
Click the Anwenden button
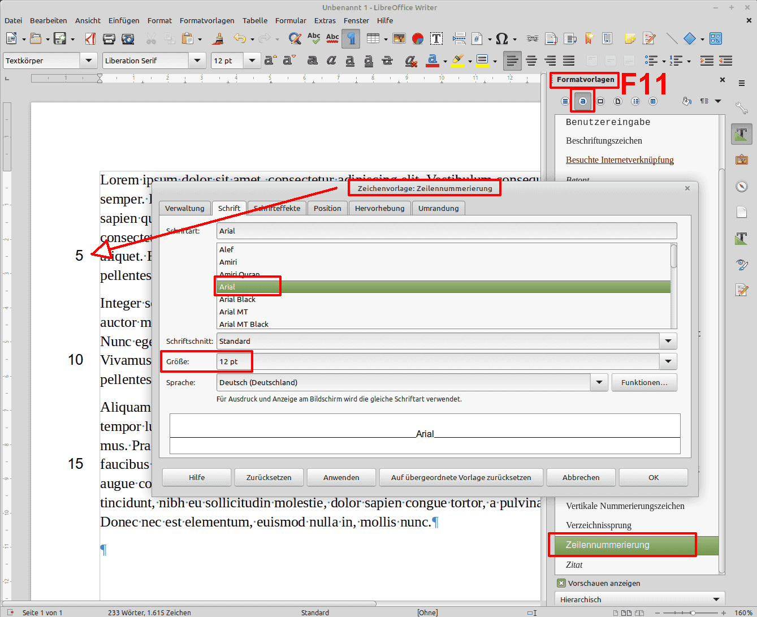coord(341,477)
